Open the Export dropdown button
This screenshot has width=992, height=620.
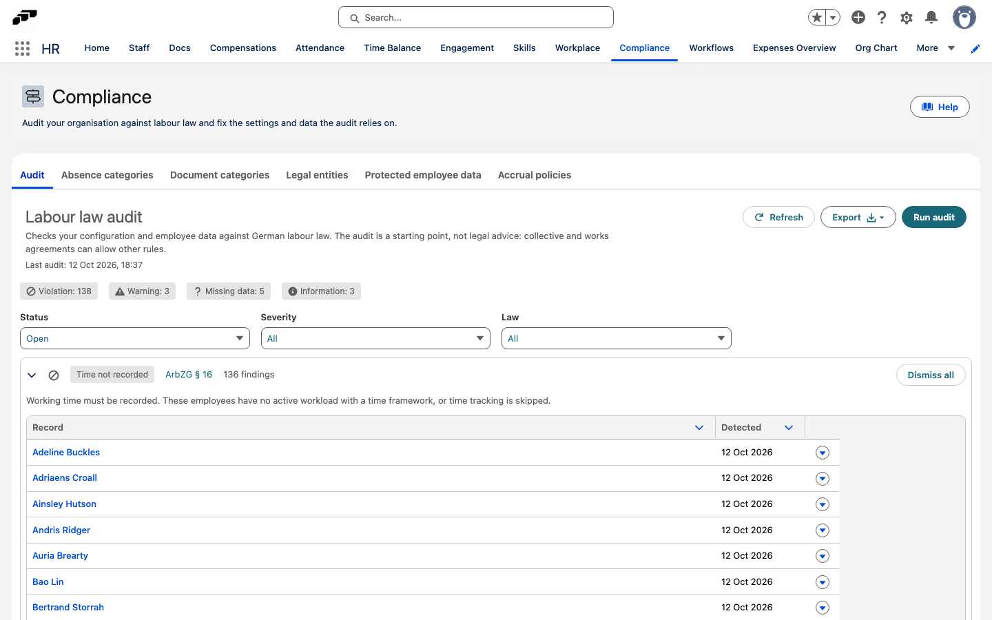click(x=858, y=217)
